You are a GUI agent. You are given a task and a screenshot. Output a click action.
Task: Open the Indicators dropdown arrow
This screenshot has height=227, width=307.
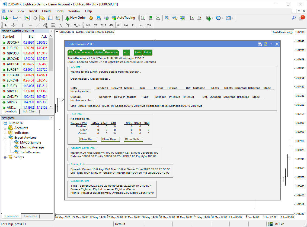click(x=212, y=18)
